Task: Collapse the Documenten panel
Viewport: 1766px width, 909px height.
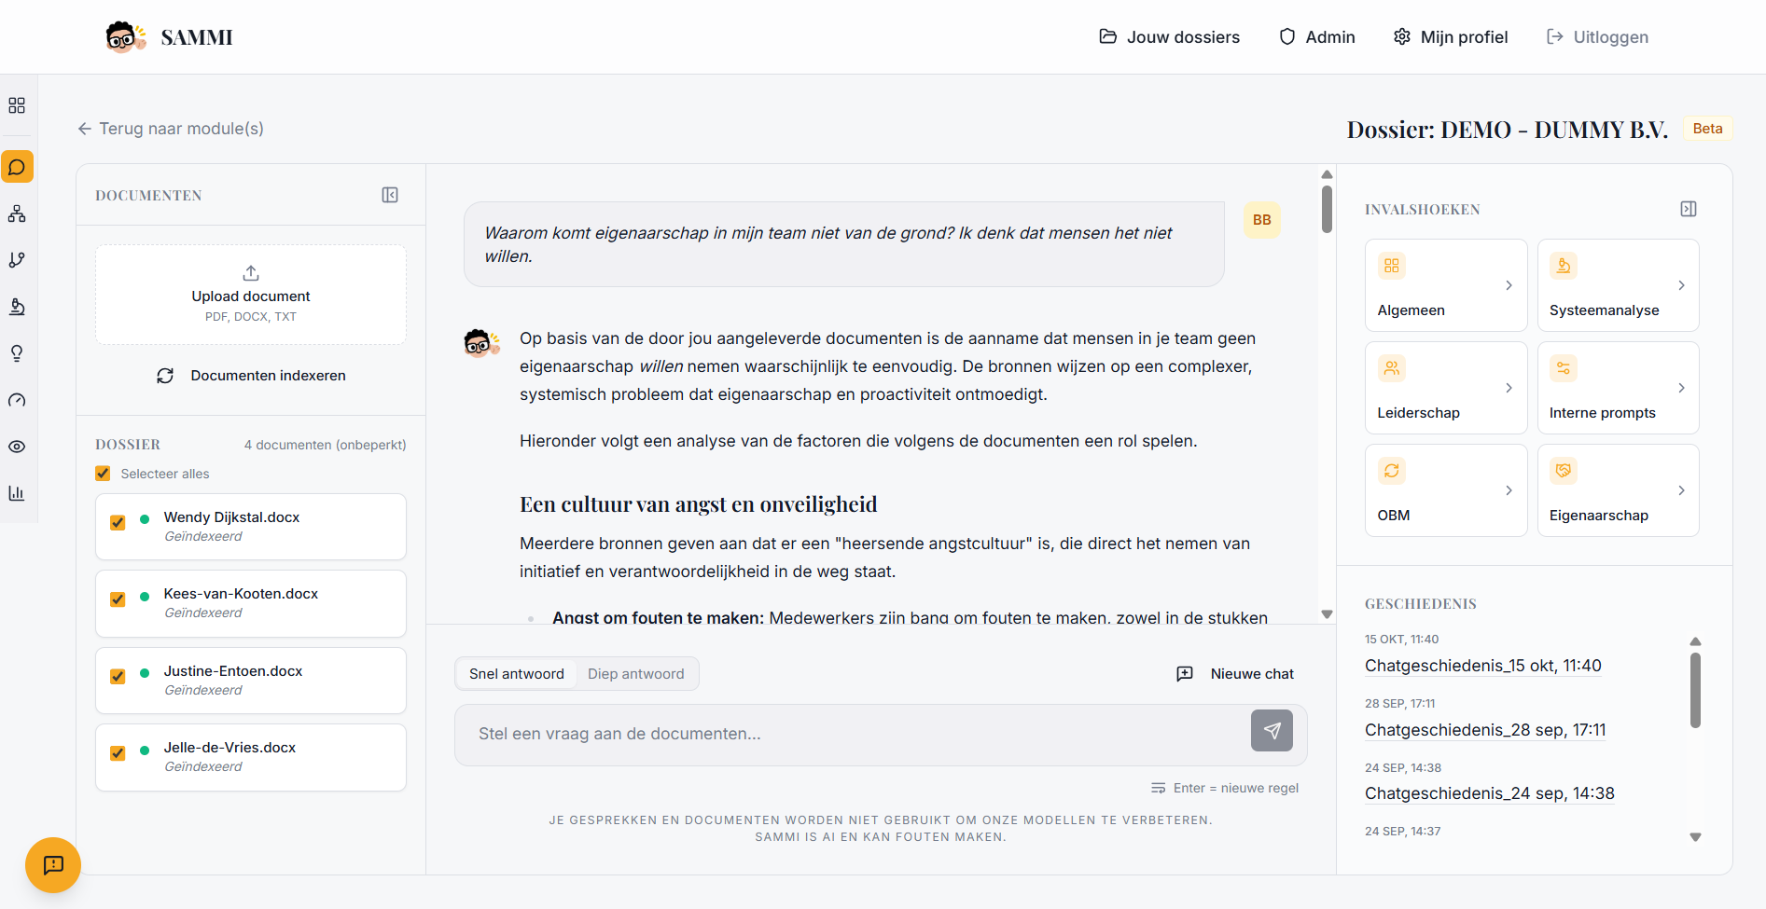Action: (390, 195)
